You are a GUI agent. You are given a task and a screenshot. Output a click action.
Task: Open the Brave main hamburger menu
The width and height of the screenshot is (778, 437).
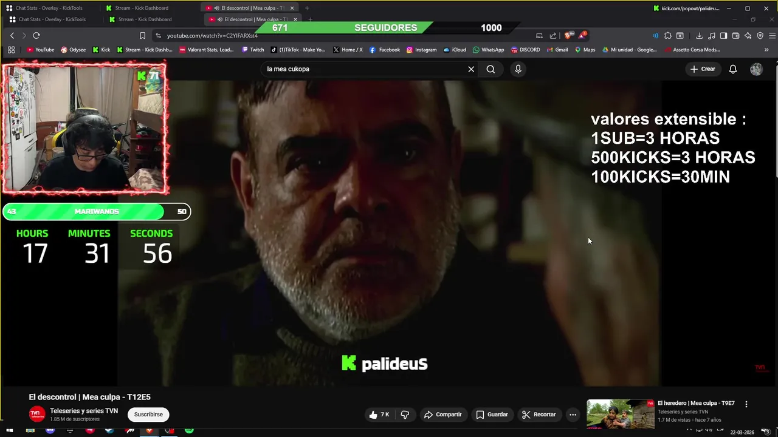pos(771,36)
